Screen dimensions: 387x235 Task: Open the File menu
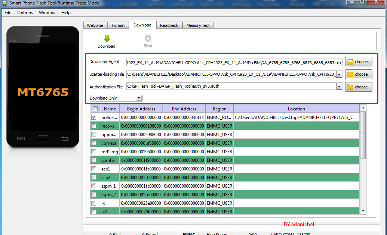click(7, 12)
